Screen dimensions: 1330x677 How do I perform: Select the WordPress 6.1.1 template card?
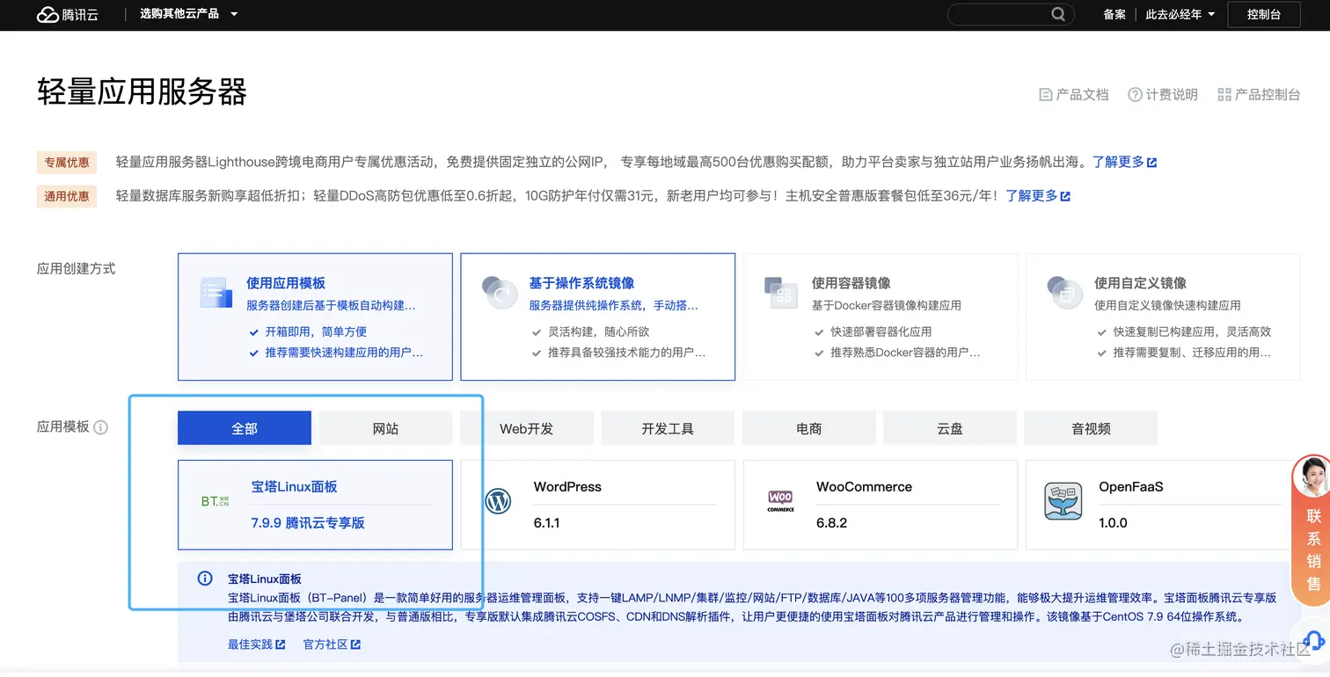coord(598,505)
